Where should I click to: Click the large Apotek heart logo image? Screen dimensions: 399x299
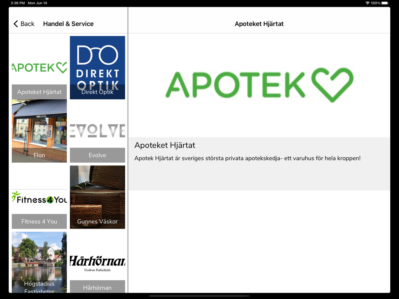point(259,85)
